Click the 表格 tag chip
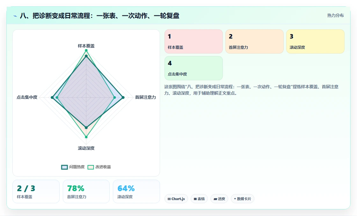Viewport: 357px width, 216px height. 199,199
